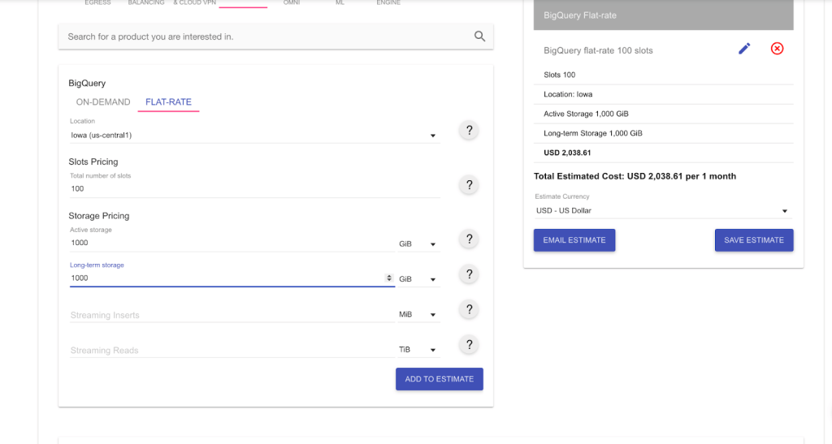832x444 pixels.
Task: Open help for Streaming Reads
Action: click(469, 345)
